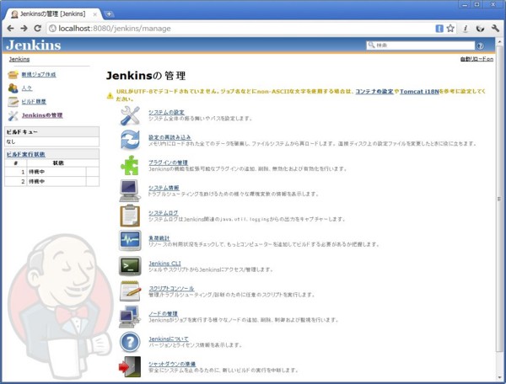
Task: Click the browser forward arrow
Action: pos(24,29)
